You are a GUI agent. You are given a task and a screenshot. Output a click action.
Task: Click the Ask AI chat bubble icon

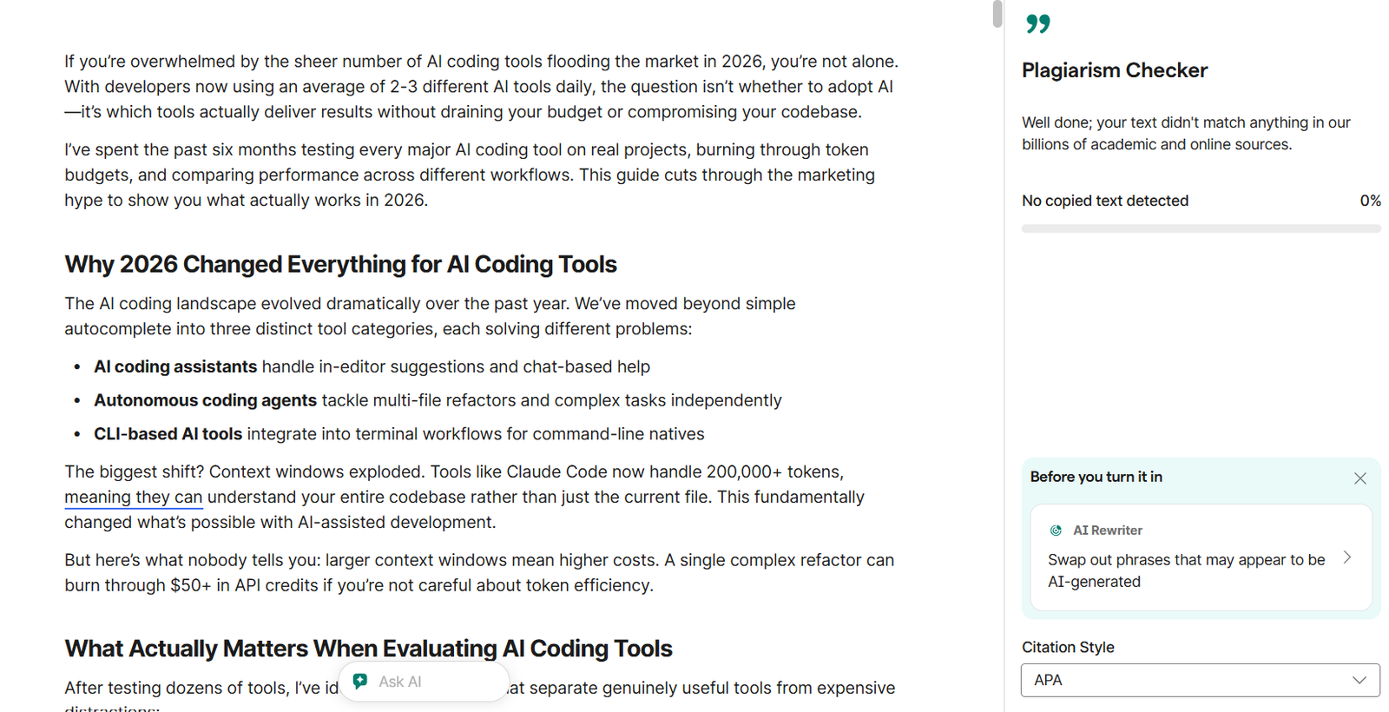360,682
